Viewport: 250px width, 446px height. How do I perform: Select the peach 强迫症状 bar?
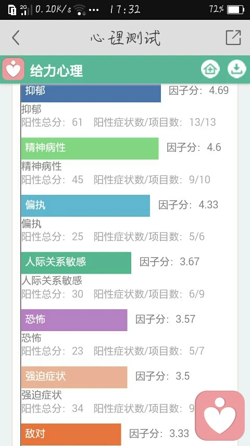[74, 377]
